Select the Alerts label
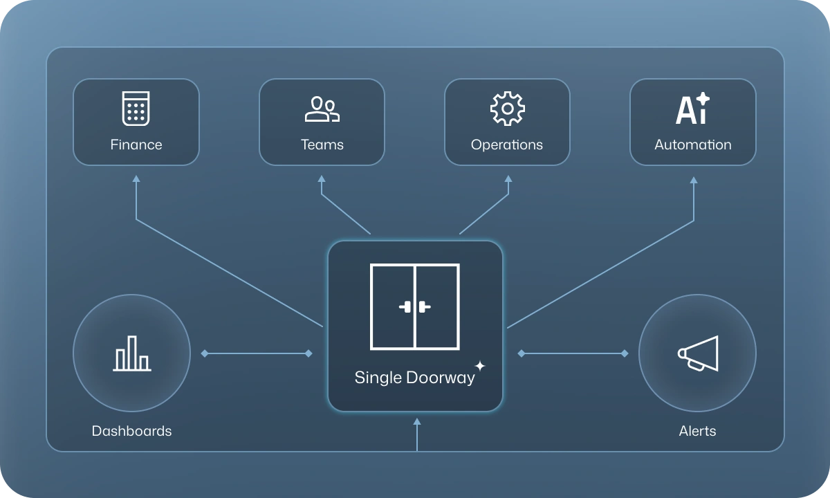This screenshot has height=498, width=830. [698, 430]
